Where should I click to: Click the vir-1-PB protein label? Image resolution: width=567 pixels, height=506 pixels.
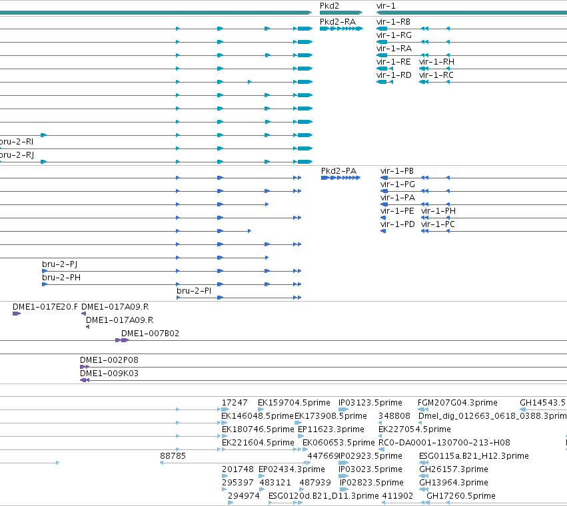click(396, 171)
